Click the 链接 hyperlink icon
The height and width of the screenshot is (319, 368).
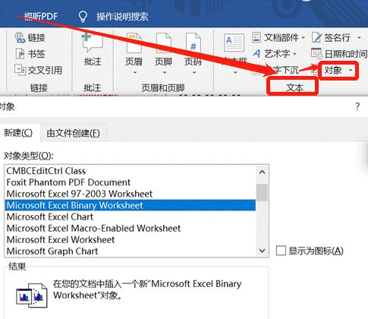[x=20, y=38]
